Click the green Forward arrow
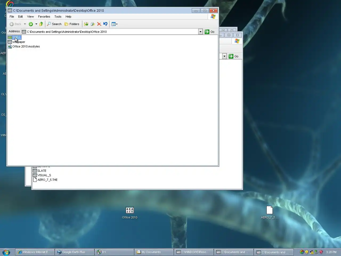 point(31,24)
